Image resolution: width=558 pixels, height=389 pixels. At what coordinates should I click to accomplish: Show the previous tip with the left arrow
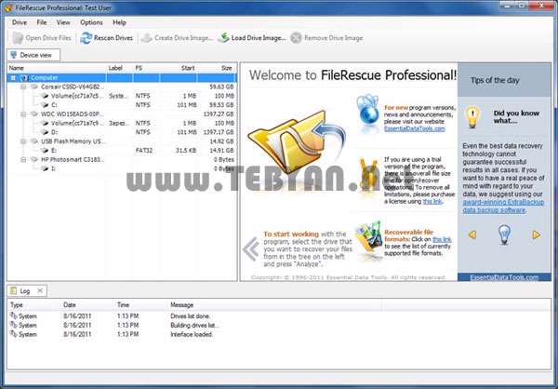coord(472,235)
